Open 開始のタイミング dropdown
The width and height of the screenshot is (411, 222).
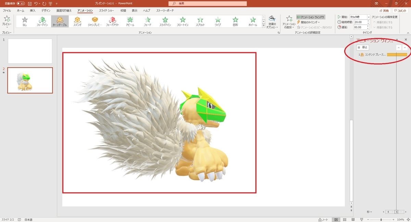[x=308, y=22]
